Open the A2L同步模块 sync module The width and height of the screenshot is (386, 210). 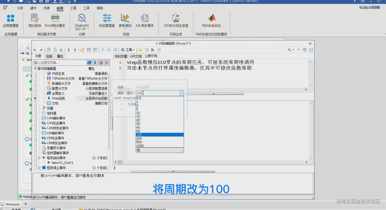[145, 21]
